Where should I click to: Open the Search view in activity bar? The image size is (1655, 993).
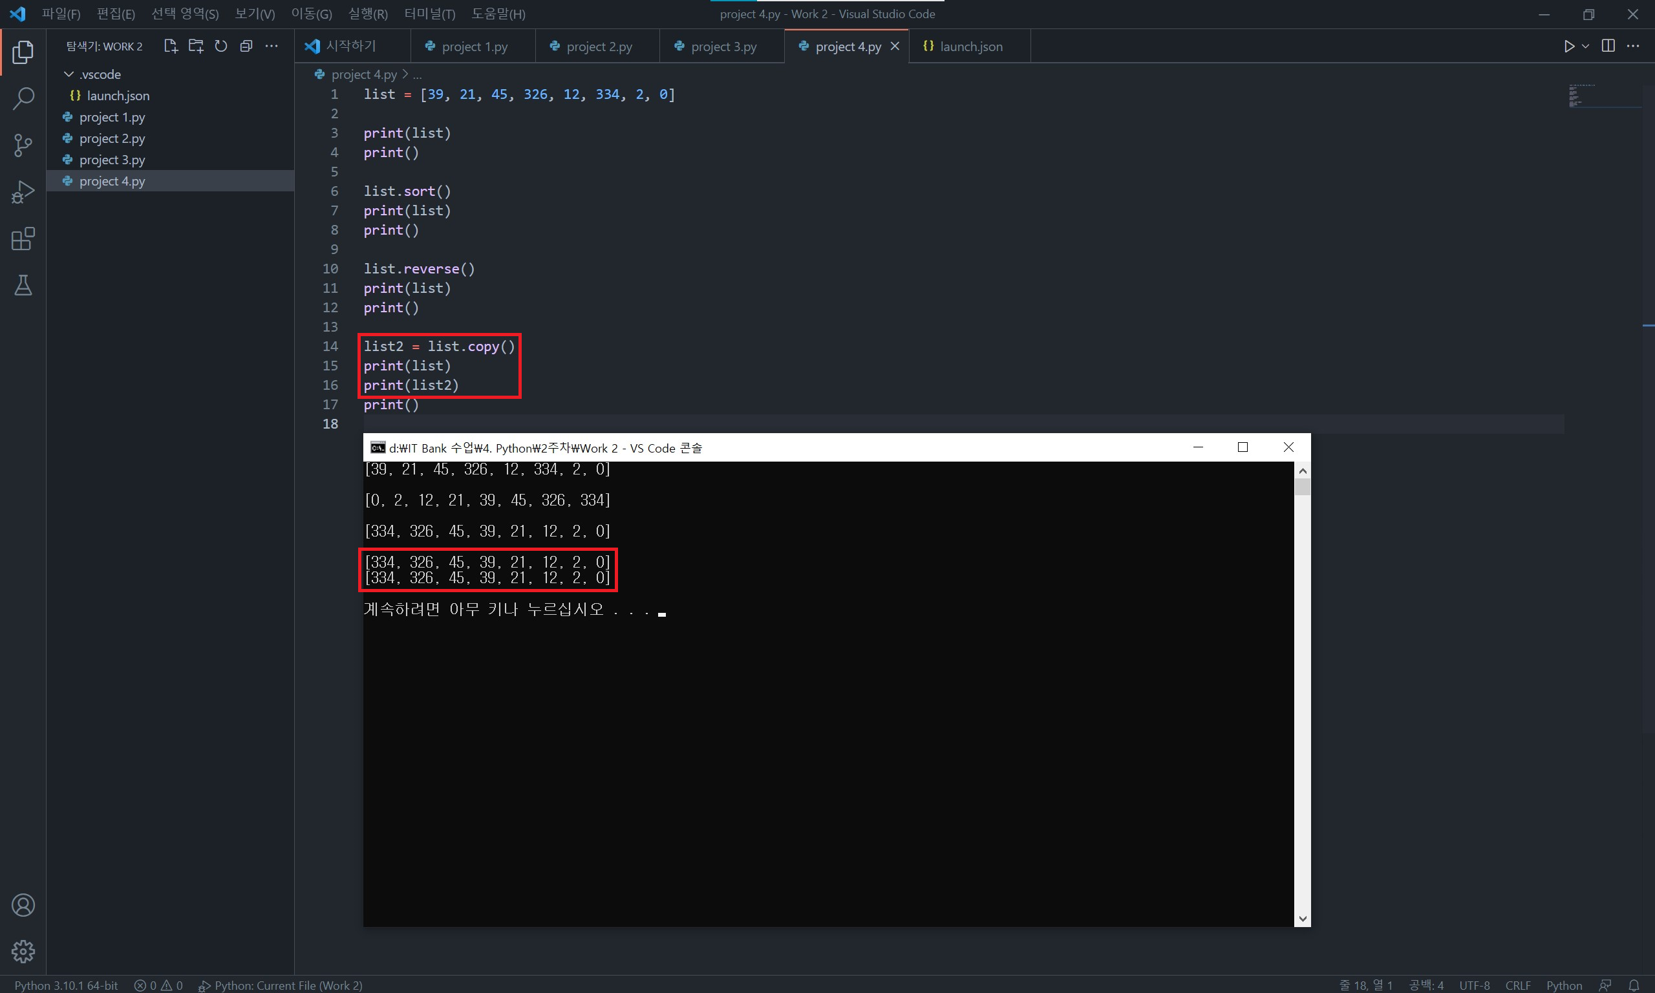pyautogui.click(x=23, y=98)
